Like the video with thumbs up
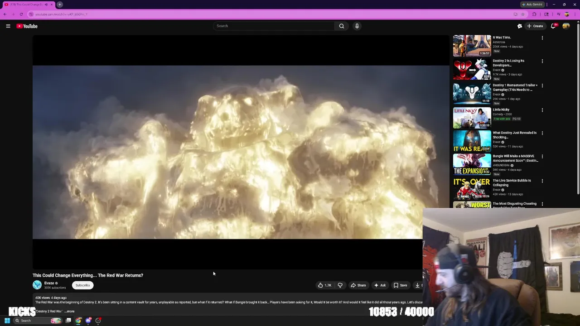The image size is (580, 326). click(x=324, y=285)
